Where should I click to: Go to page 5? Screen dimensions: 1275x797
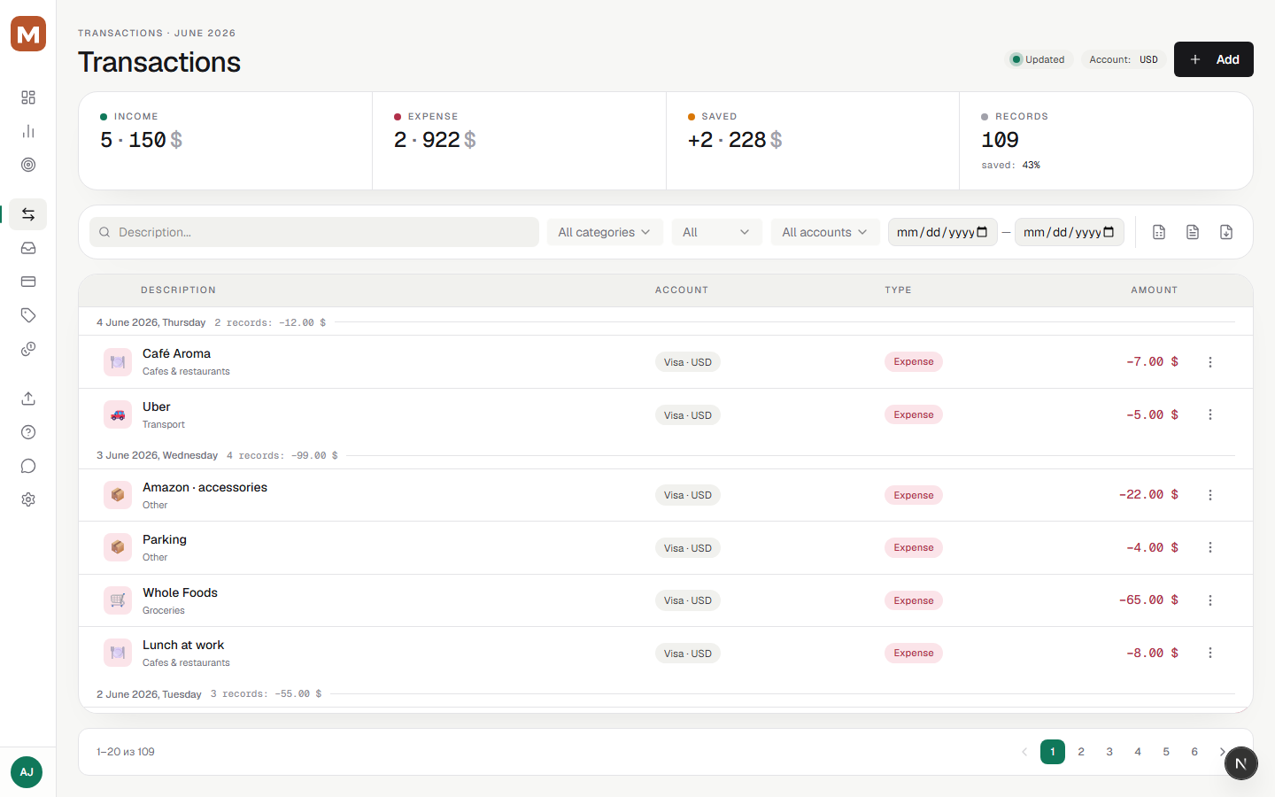(x=1166, y=752)
